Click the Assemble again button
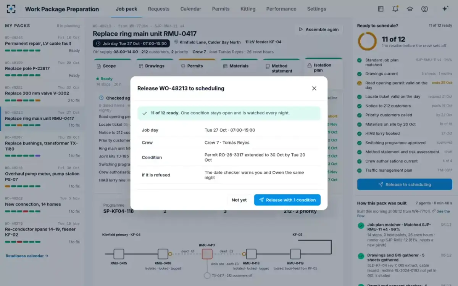The image size is (458, 286). click(x=319, y=29)
